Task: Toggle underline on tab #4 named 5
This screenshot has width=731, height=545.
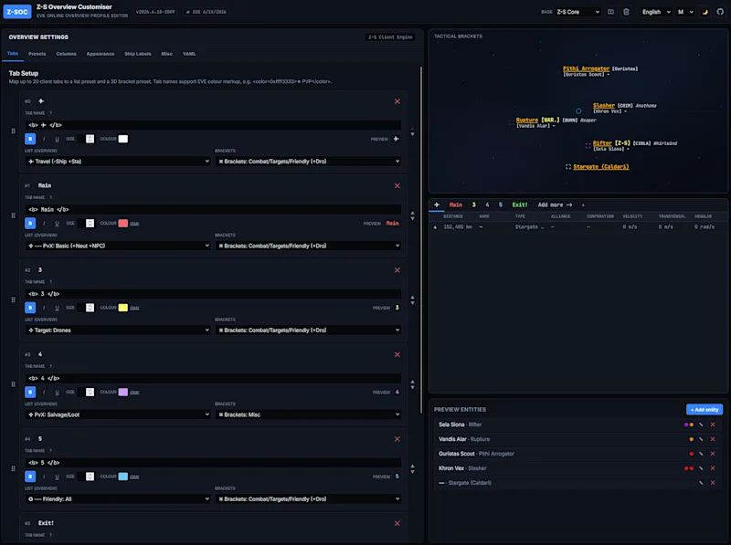Action: (57, 477)
